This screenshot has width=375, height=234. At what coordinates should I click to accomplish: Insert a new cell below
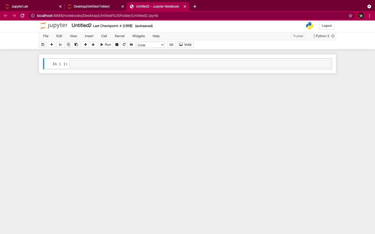[x=51, y=44]
